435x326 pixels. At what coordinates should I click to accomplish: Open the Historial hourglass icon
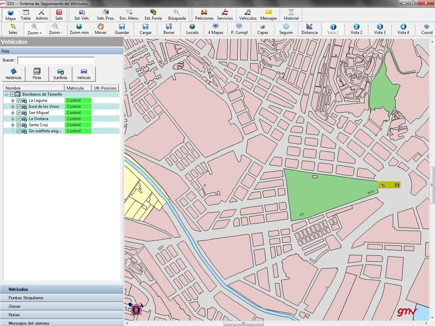291,15
